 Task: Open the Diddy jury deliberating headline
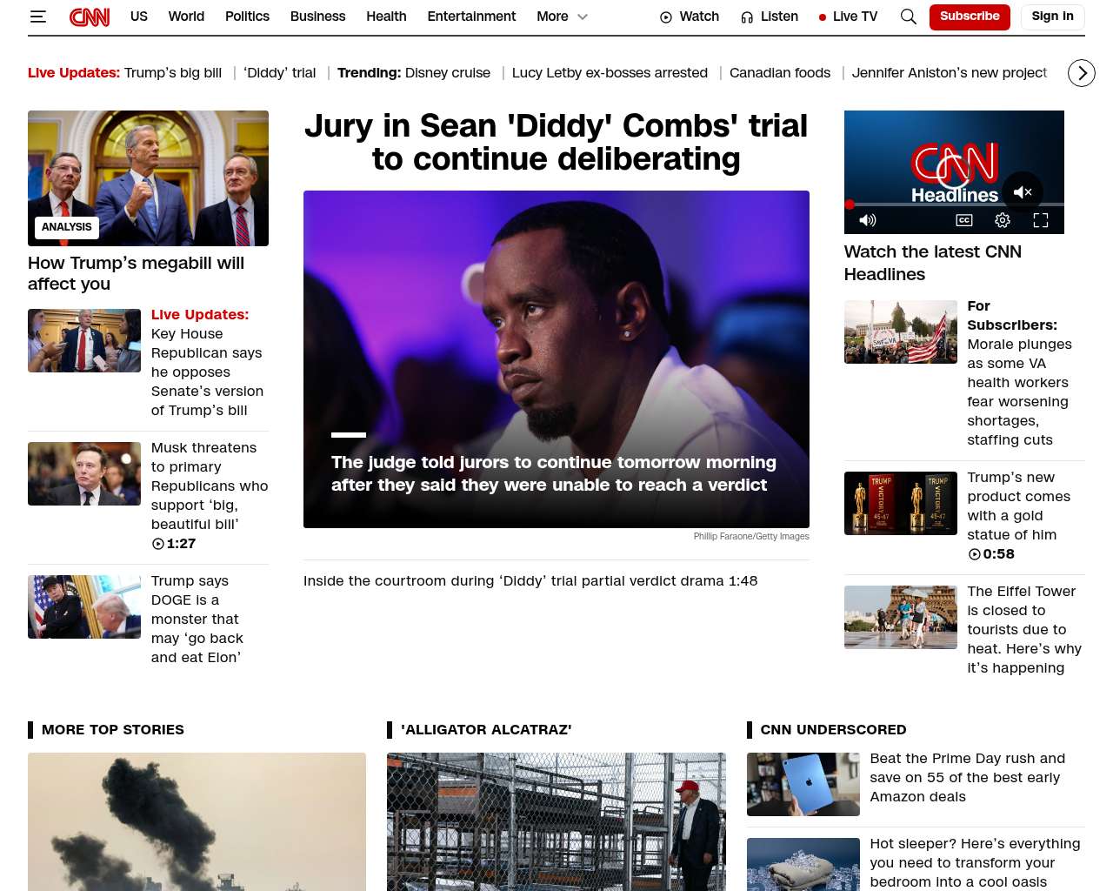click(x=556, y=143)
